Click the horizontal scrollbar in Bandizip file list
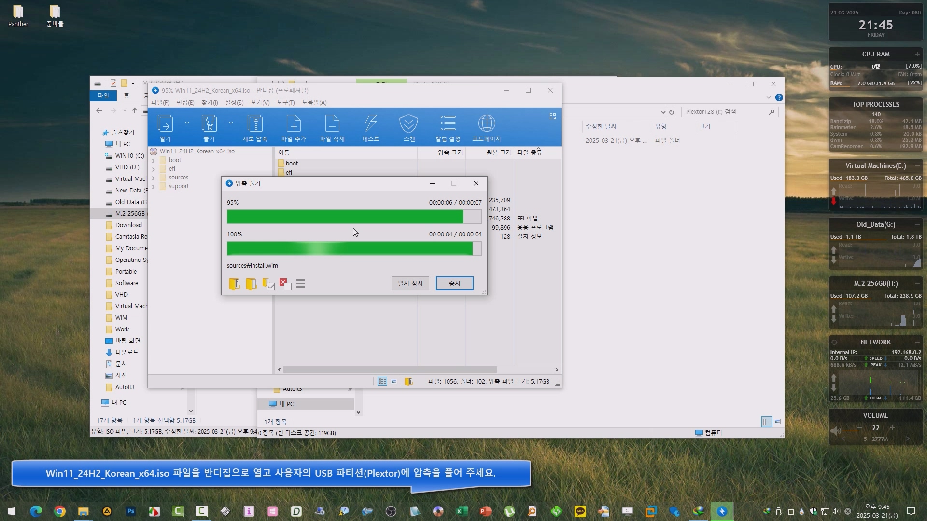 (x=390, y=370)
